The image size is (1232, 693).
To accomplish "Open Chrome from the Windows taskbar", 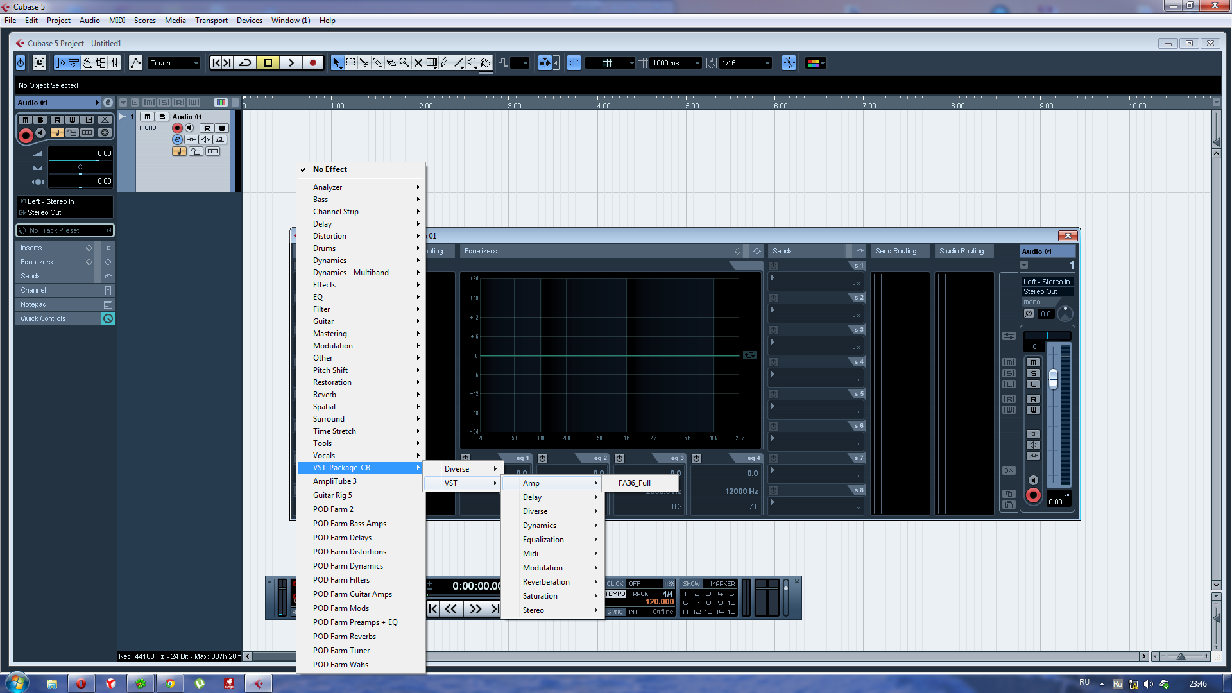I will pyautogui.click(x=170, y=683).
